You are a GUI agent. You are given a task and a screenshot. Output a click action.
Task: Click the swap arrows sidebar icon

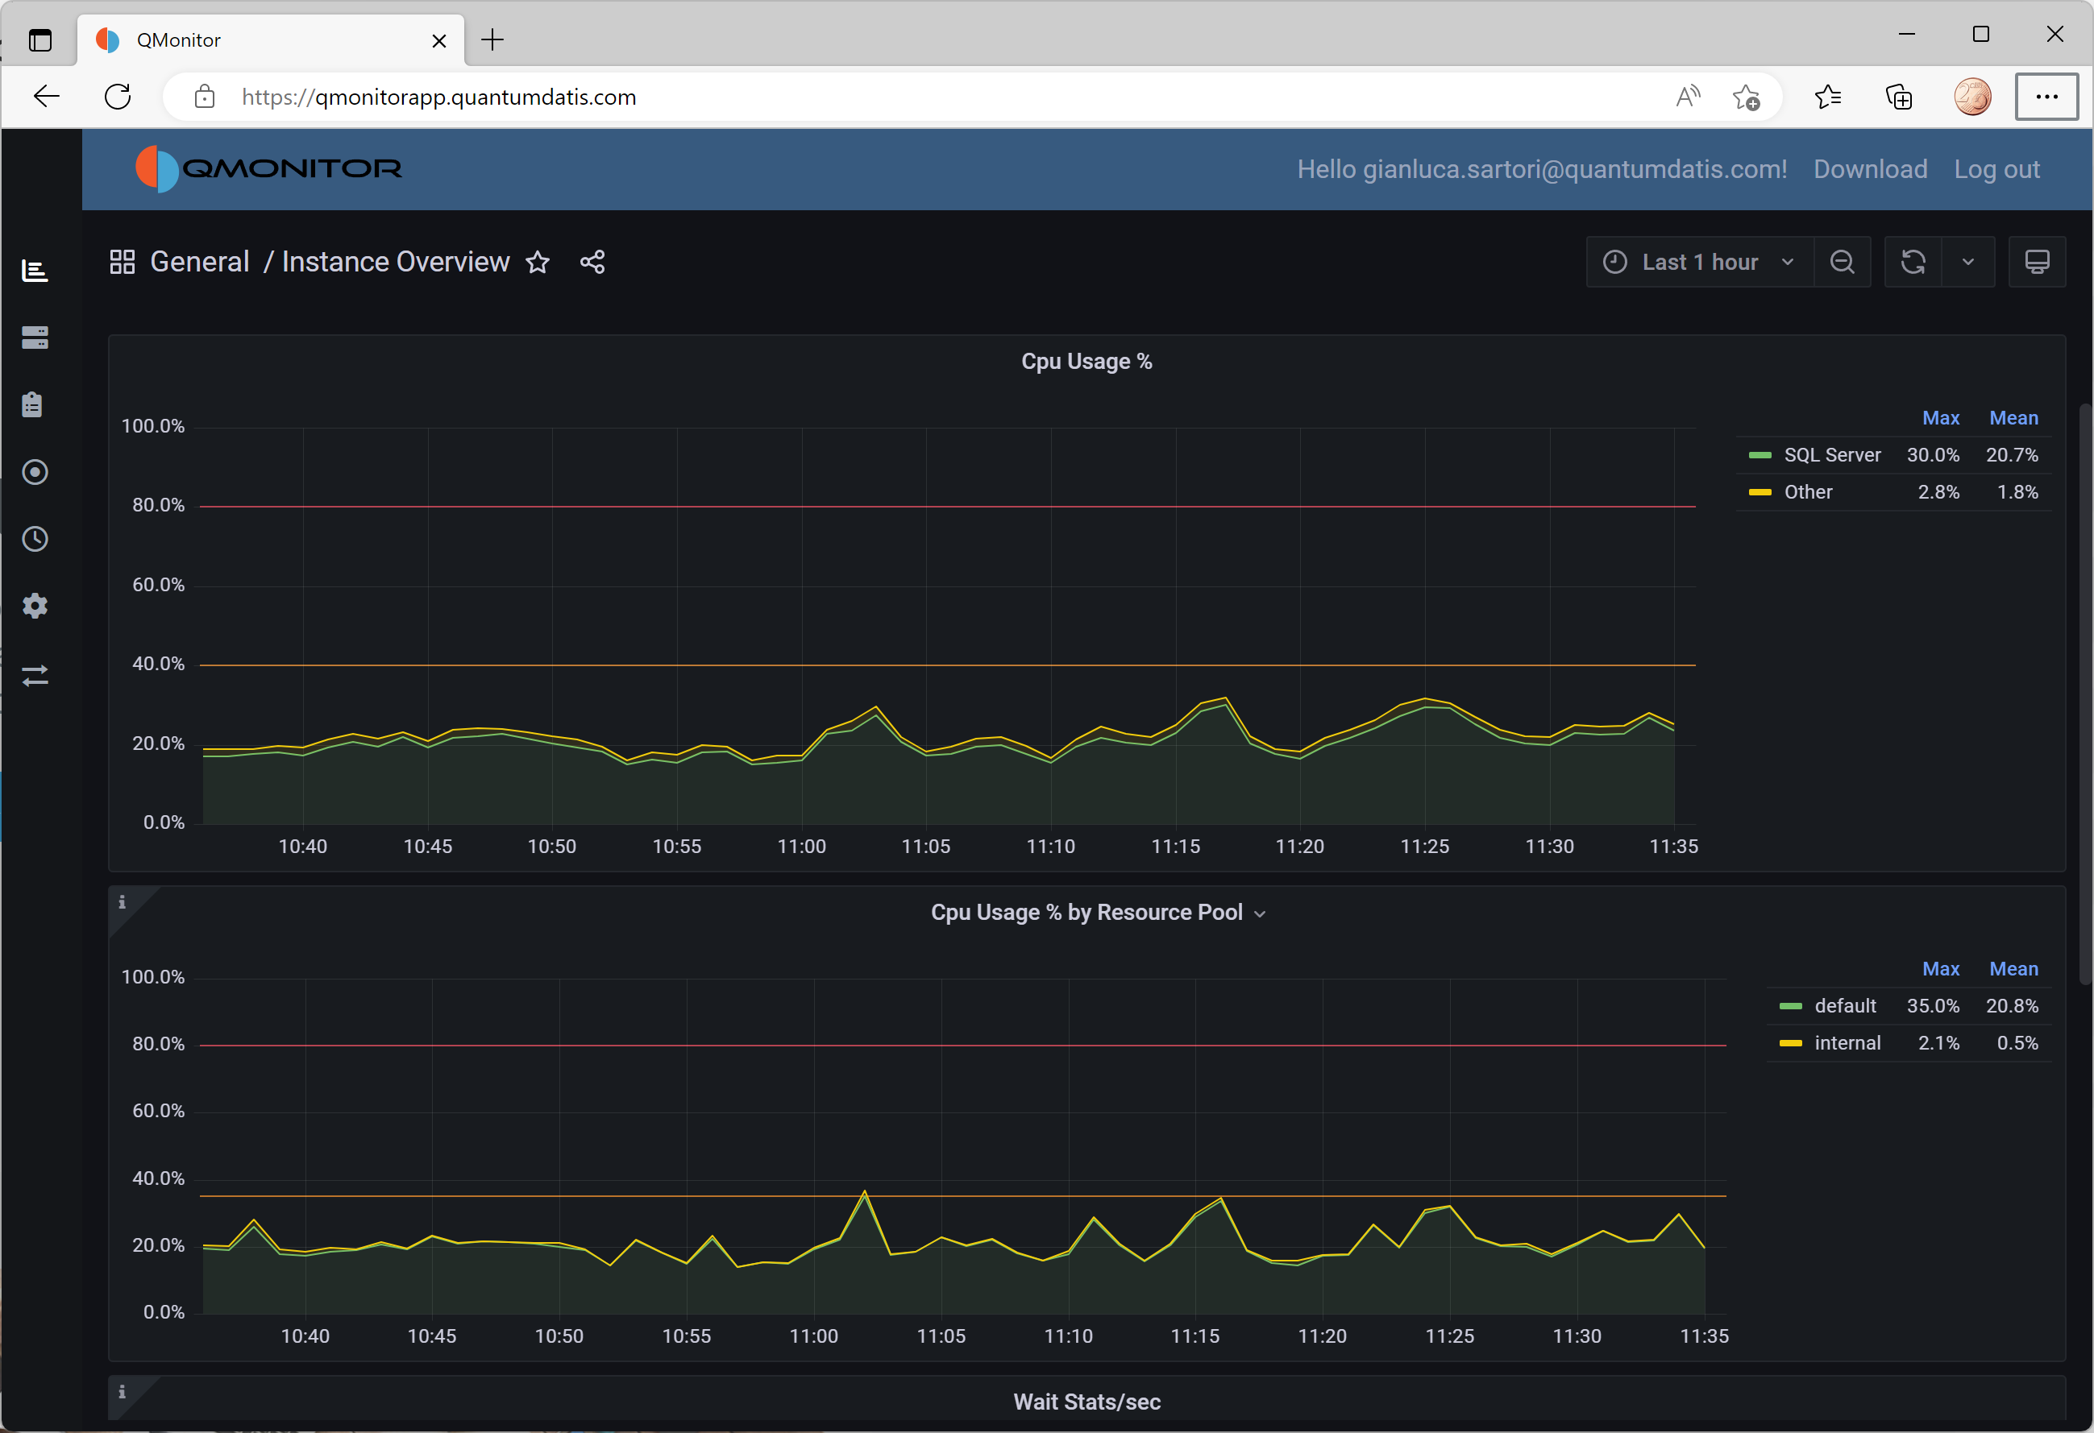pyautogui.click(x=34, y=676)
